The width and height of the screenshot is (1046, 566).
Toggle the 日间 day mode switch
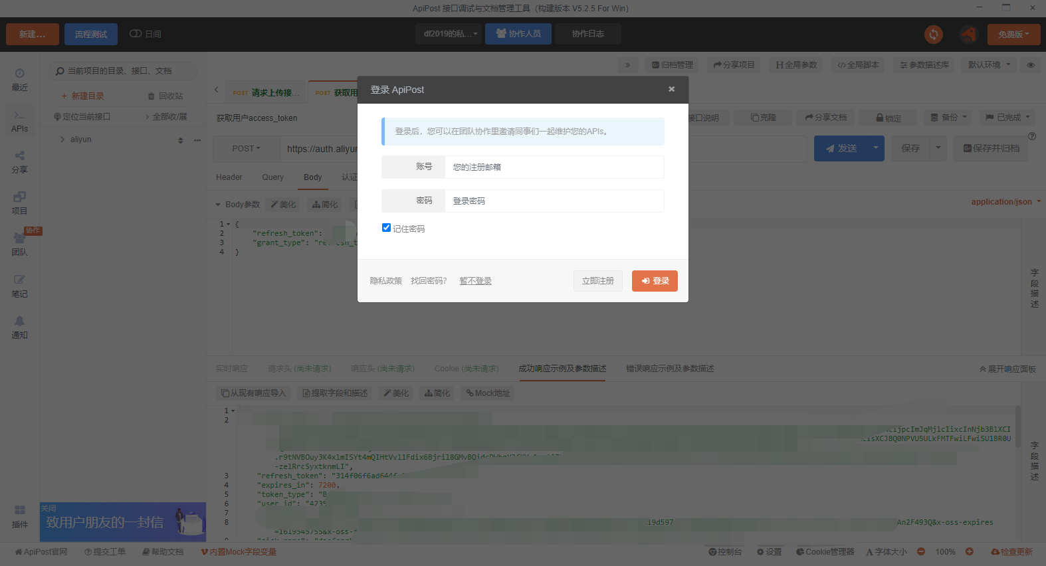tap(136, 34)
